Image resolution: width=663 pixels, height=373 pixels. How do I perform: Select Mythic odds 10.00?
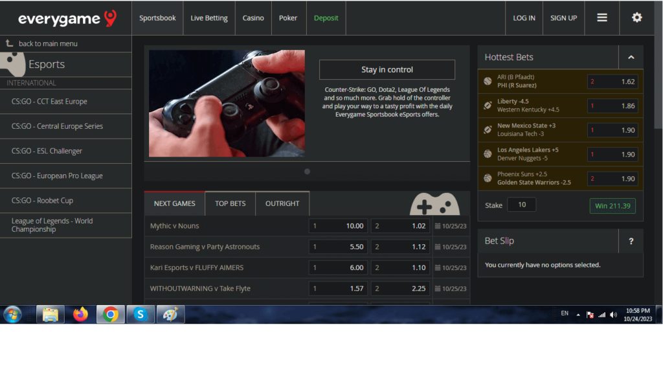pos(338,226)
